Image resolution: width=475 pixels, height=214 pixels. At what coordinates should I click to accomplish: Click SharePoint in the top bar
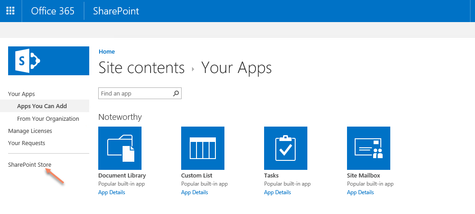pos(116,11)
